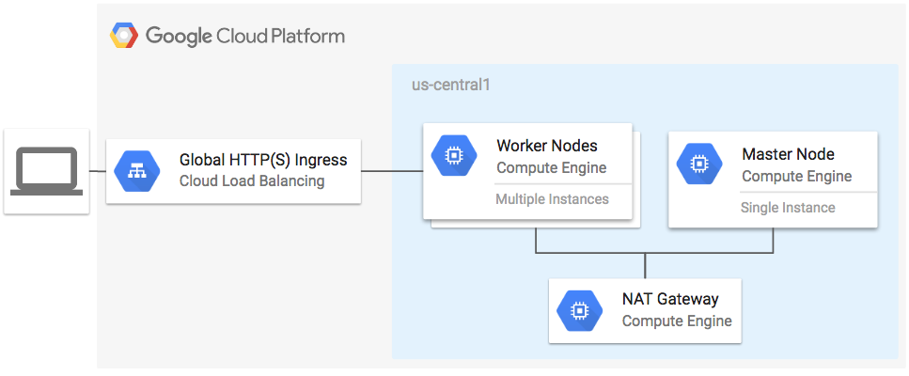The width and height of the screenshot is (909, 376).
Task: Click Compute Engine text under NAT Gateway
Action: click(677, 321)
